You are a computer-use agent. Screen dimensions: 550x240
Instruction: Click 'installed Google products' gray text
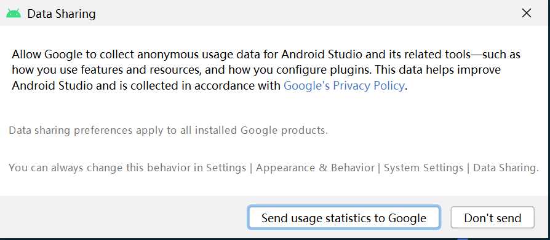261,131
